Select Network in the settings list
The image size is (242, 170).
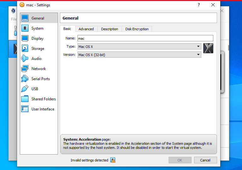(39, 69)
